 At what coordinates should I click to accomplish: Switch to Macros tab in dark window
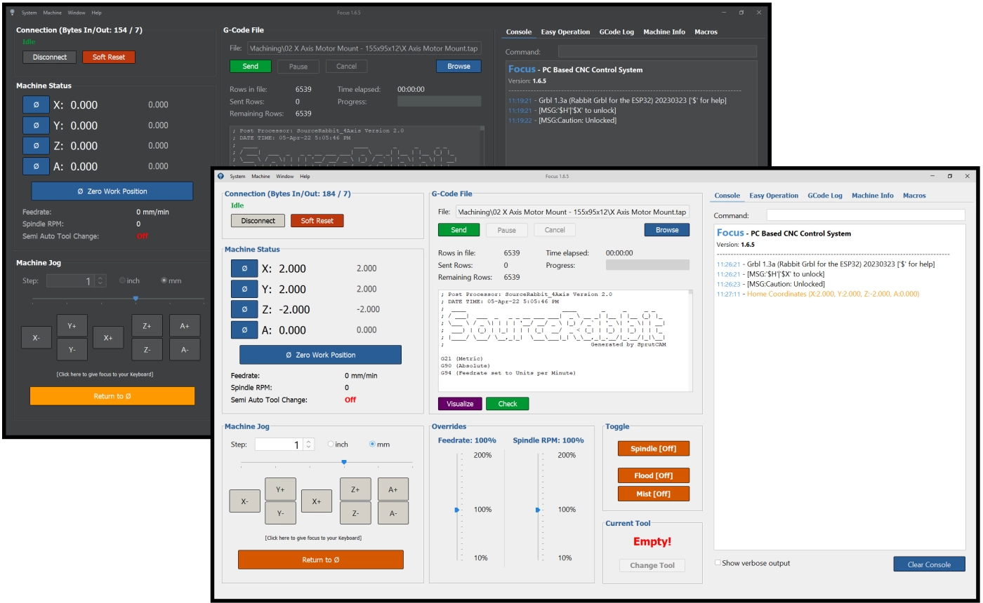[x=706, y=32]
